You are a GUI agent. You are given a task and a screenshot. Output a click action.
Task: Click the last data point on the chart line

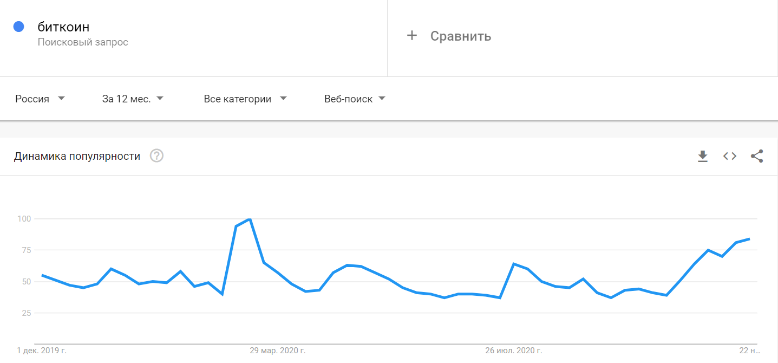coord(749,238)
